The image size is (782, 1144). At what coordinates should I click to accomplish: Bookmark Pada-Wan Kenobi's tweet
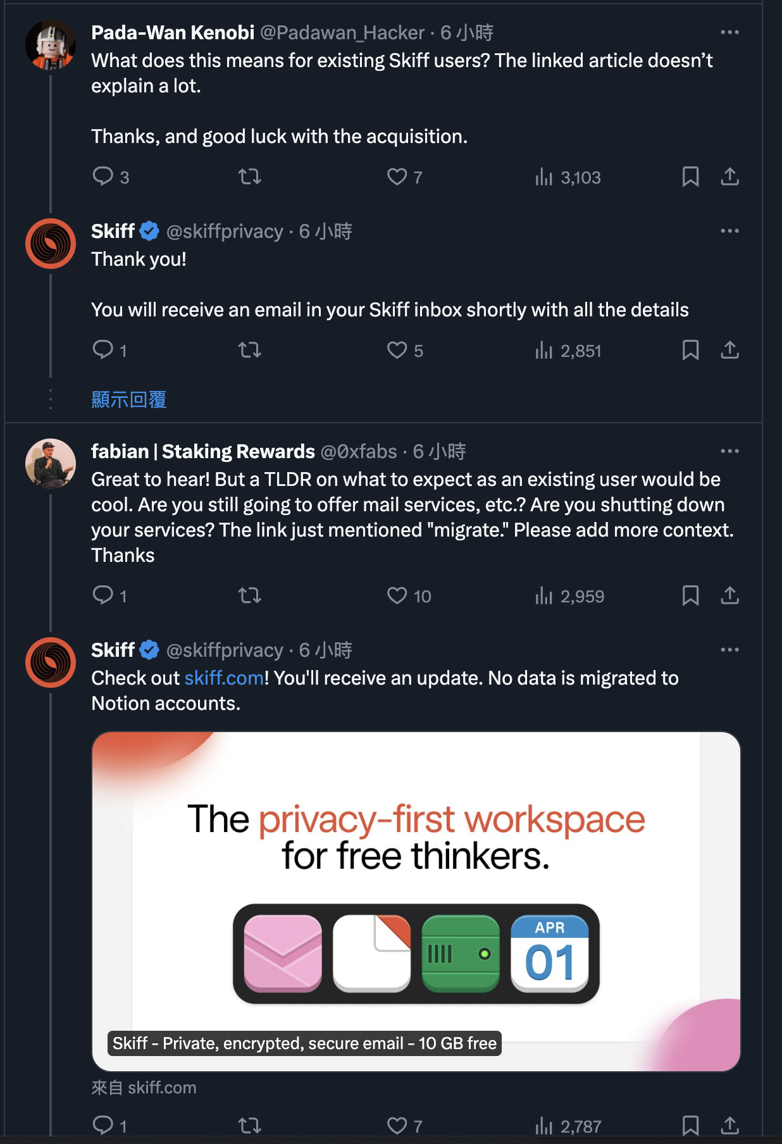pos(690,177)
